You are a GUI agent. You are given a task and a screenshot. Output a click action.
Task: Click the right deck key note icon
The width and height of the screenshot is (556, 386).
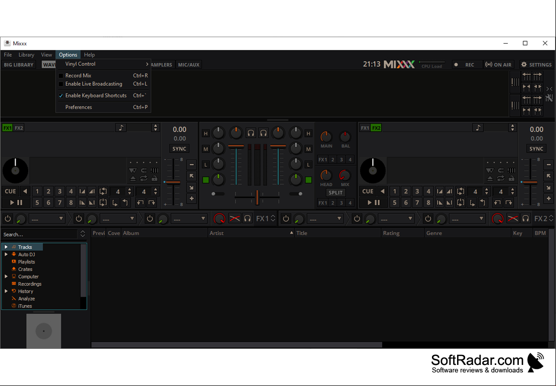[478, 127]
